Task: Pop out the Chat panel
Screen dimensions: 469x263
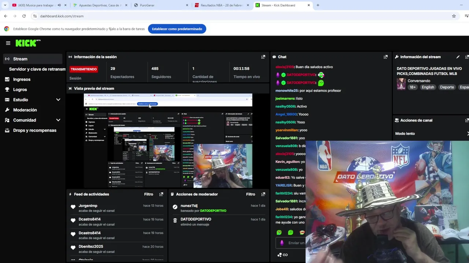Action: point(385,57)
